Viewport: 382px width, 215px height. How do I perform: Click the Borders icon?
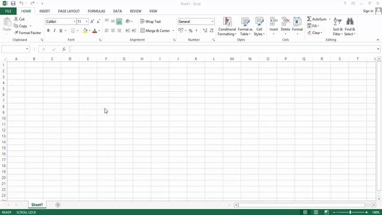tap(73, 30)
